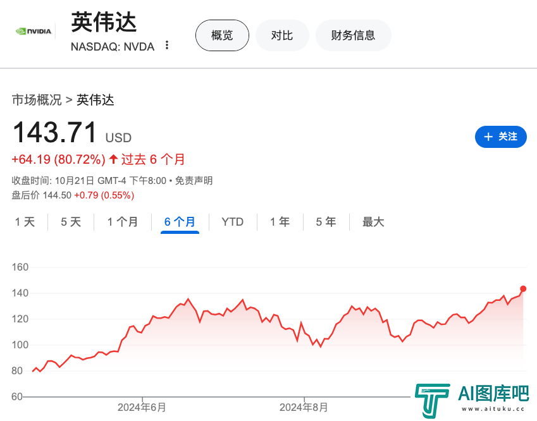Switch chart to YTD range

pos(233,222)
